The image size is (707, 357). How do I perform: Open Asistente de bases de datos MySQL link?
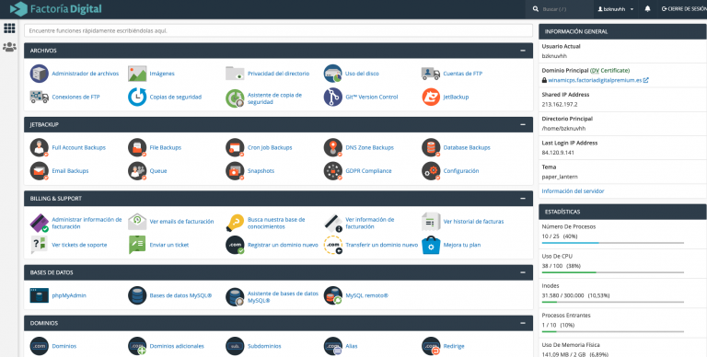283,296
